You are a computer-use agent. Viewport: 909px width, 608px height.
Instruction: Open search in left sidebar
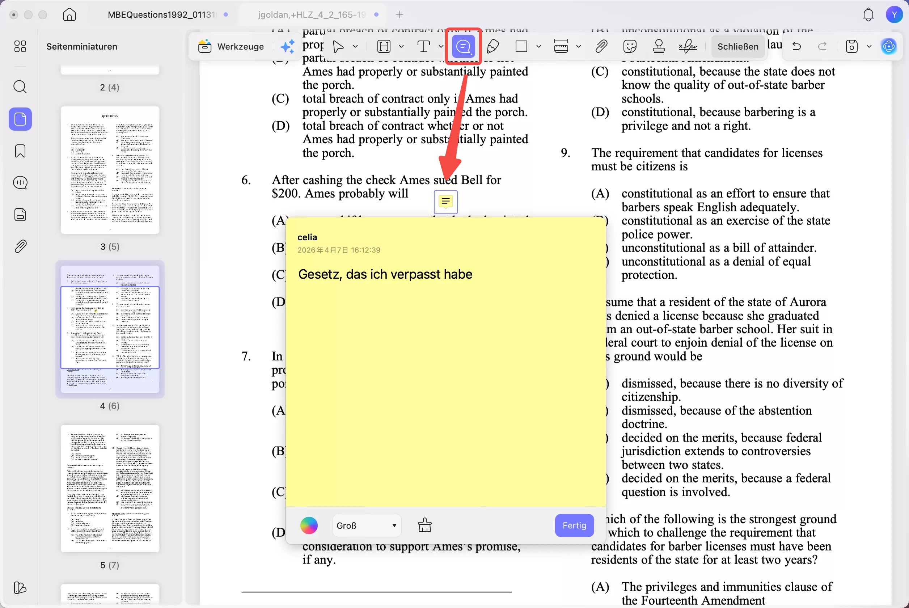coord(20,86)
